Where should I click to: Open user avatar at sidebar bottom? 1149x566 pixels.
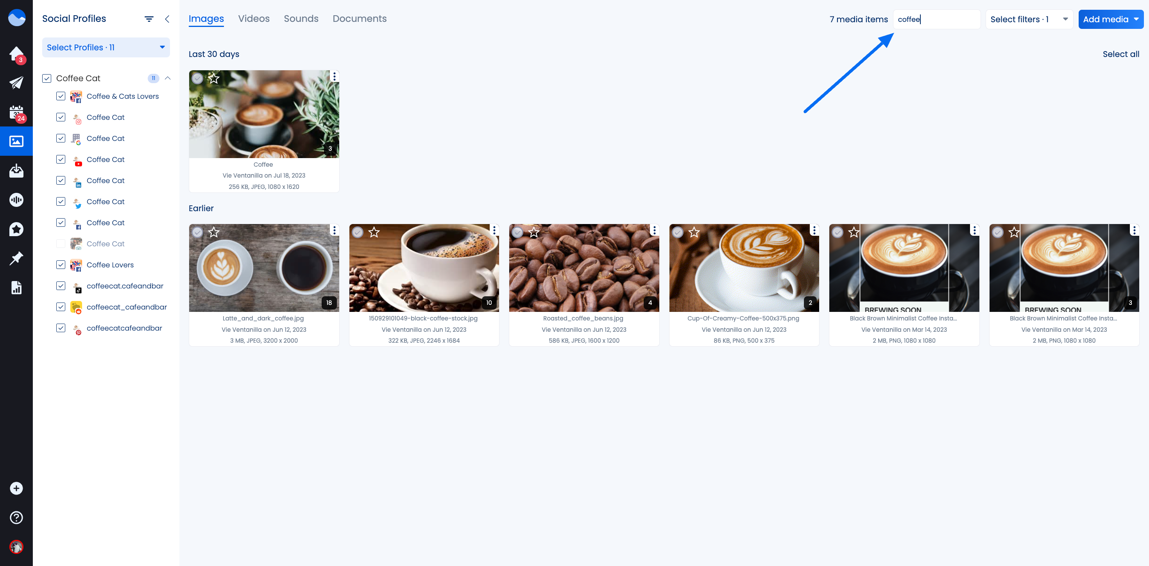click(x=16, y=546)
